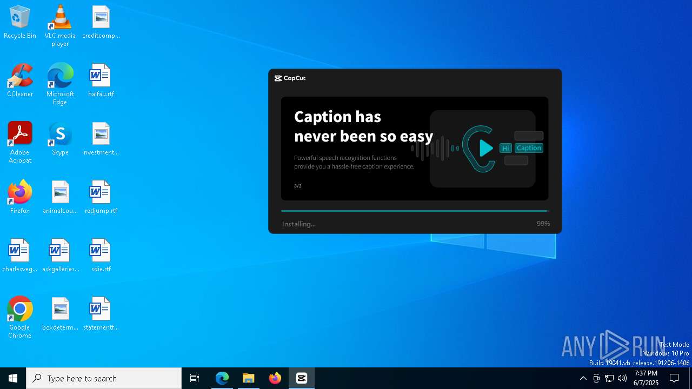The height and width of the screenshot is (389, 692).
Task: Open the volume control tray icon
Action: point(622,378)
